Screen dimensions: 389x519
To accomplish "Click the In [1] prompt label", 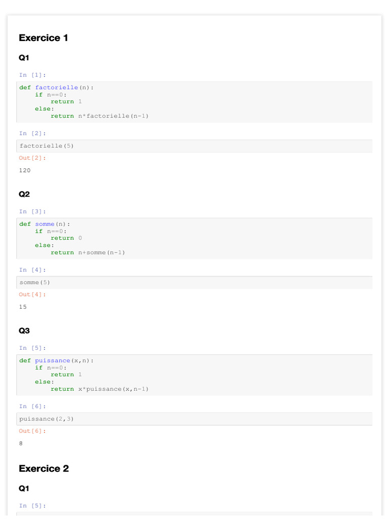I will coord(32,75).
